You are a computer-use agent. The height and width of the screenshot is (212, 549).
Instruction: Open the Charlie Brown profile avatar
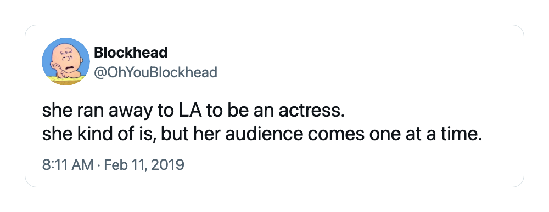click(x=66, y=62)
